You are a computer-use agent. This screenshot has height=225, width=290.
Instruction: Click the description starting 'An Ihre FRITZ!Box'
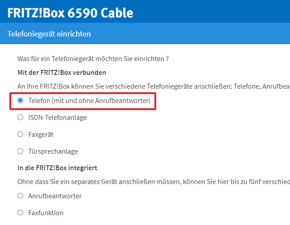(152, 86)
